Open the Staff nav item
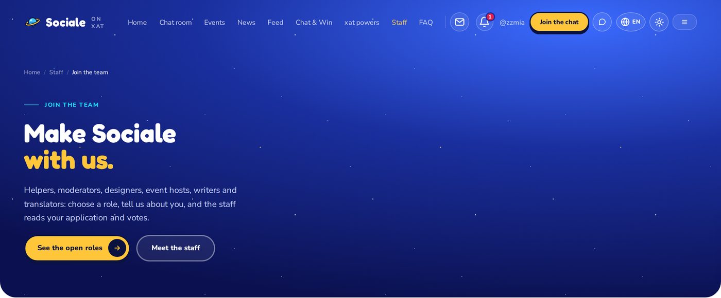Viewport: 721px width, 298px height. click(x=399, y=23)
